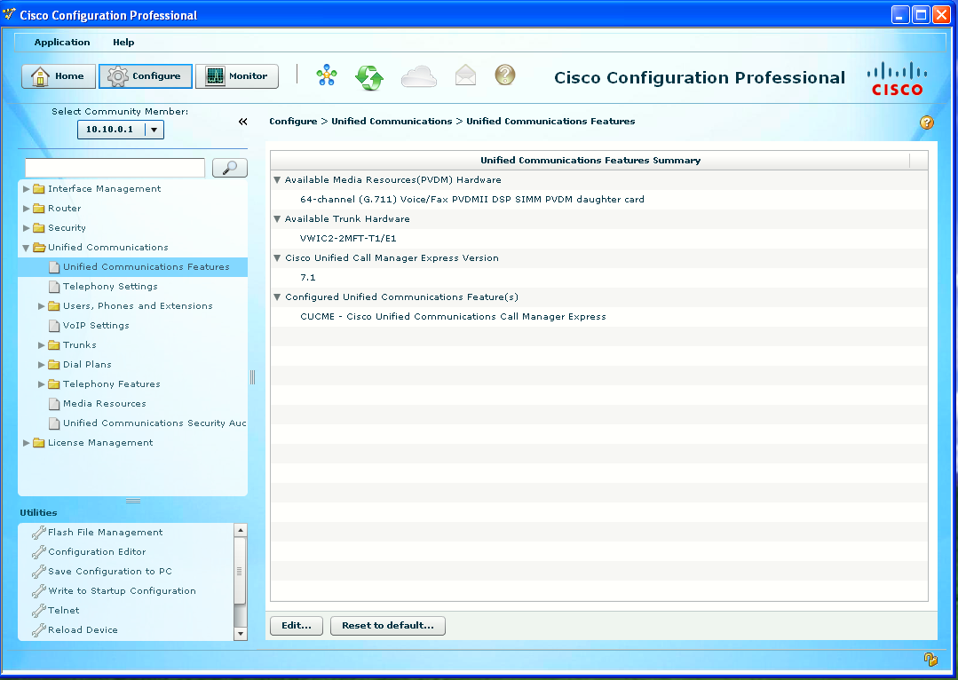The image size is (958, 680).
Task: Open community member dropdown 10.10.0.1
Action: (154, 130)
